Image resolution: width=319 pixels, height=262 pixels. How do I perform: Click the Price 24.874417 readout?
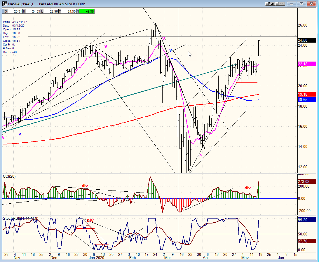[x=15, y=22]
